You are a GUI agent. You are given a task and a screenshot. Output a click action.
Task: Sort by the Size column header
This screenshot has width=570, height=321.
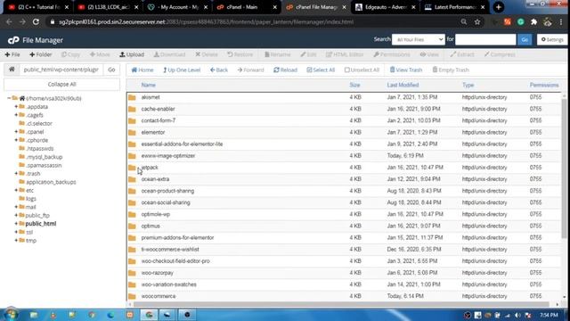click(354, 85)
